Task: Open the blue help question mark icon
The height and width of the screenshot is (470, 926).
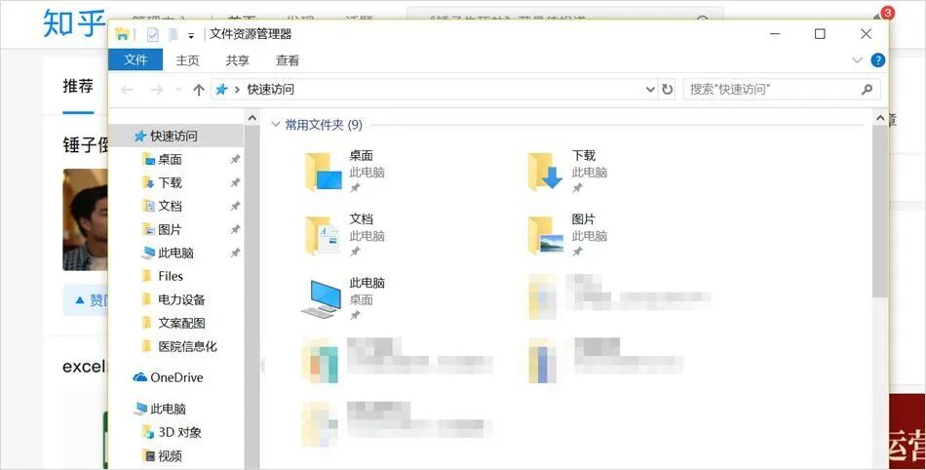Action: click(x=878, y=60)
